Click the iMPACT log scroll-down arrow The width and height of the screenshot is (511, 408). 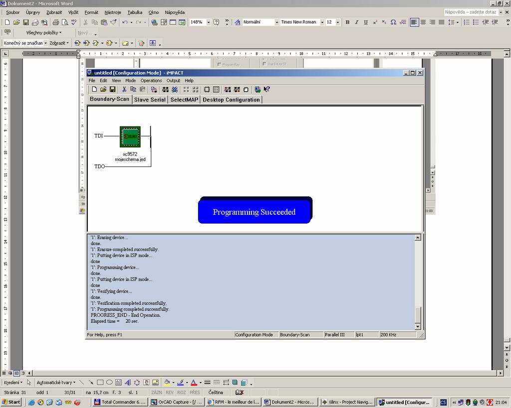point(418,327)
